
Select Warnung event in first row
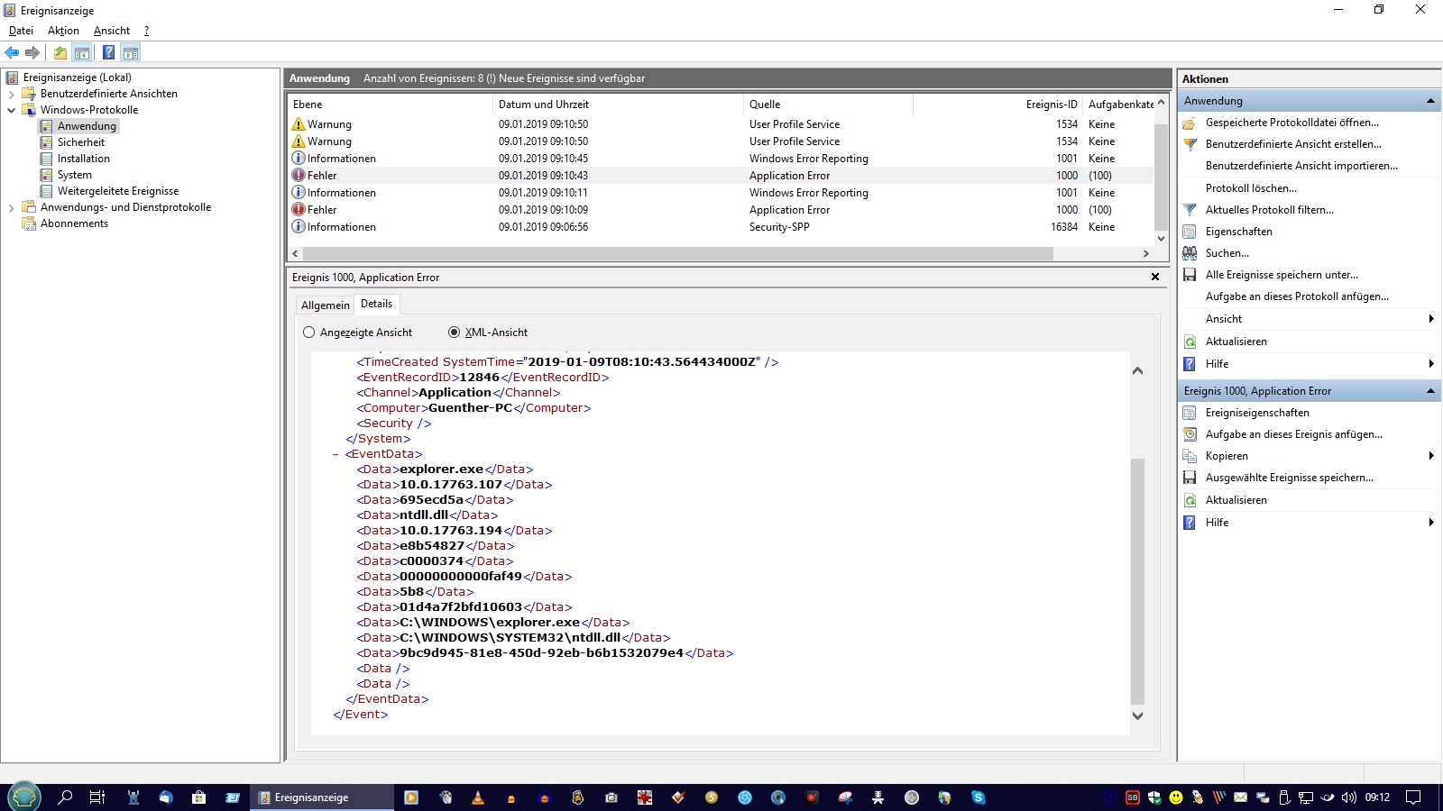pyautogui.click(x=721, y=124)
